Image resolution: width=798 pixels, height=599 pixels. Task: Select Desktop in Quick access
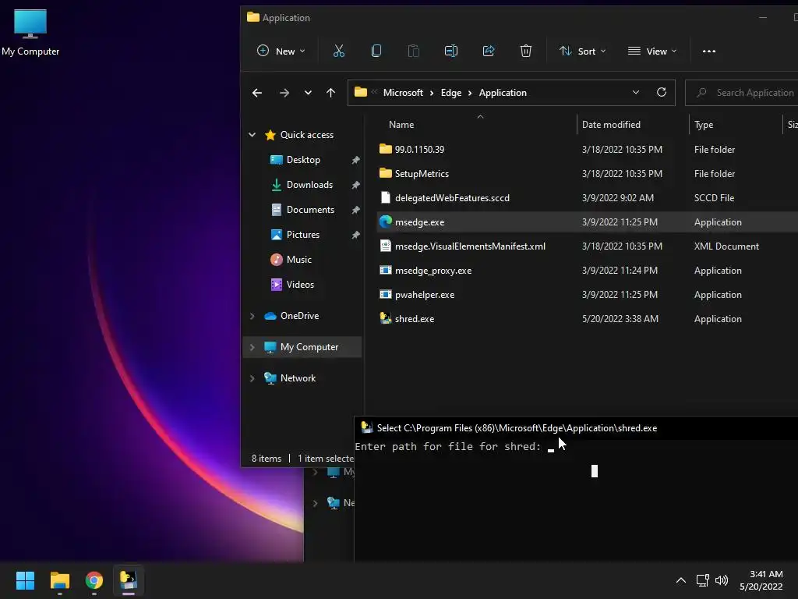tap(303, 160)
